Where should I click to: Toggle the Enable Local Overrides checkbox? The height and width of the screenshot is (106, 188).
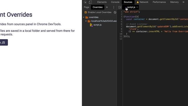[x=85, y=12]
